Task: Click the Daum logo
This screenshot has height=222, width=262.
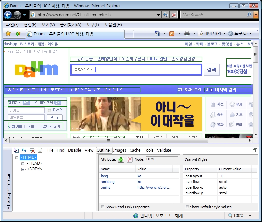Action: 36,69
